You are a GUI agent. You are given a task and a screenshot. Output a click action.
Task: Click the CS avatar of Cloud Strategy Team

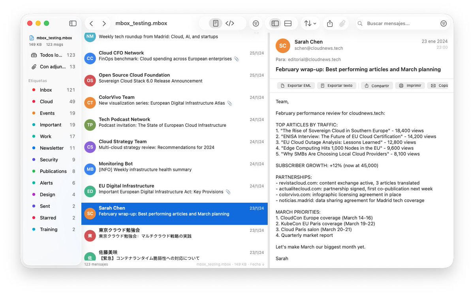(x=90, y=147)
